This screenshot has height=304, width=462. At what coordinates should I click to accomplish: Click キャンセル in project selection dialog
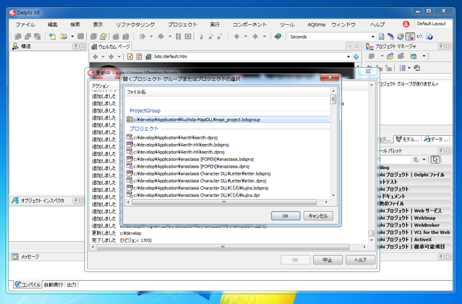tap(318, 216)
